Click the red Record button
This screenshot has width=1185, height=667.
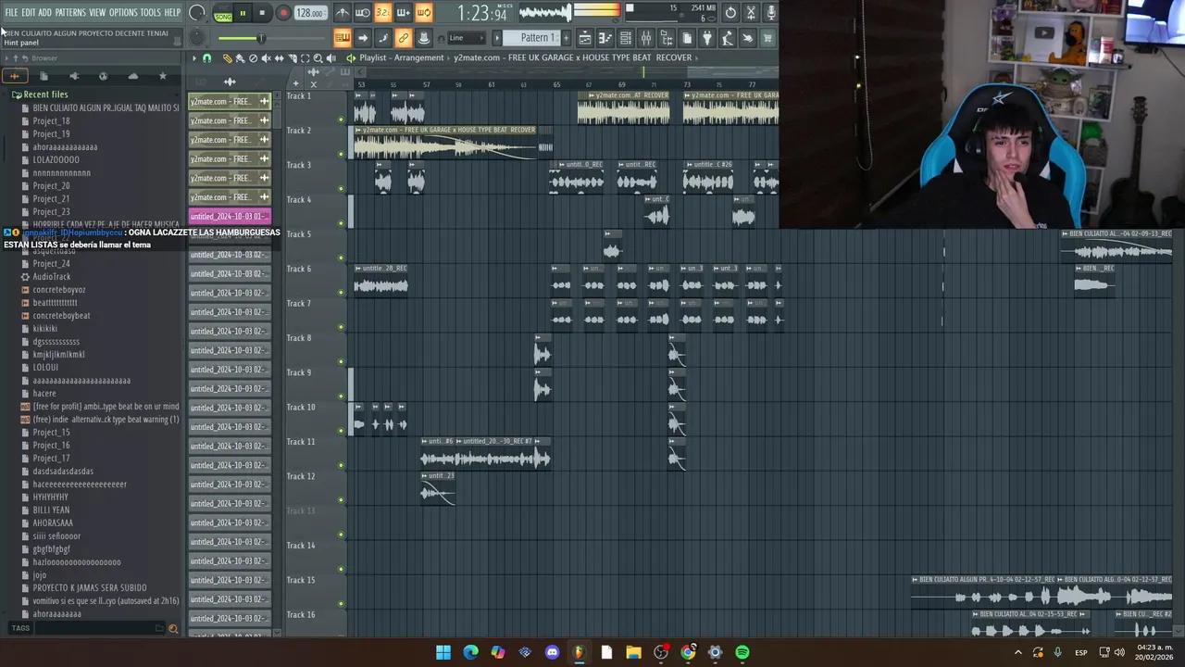(283, 13)
